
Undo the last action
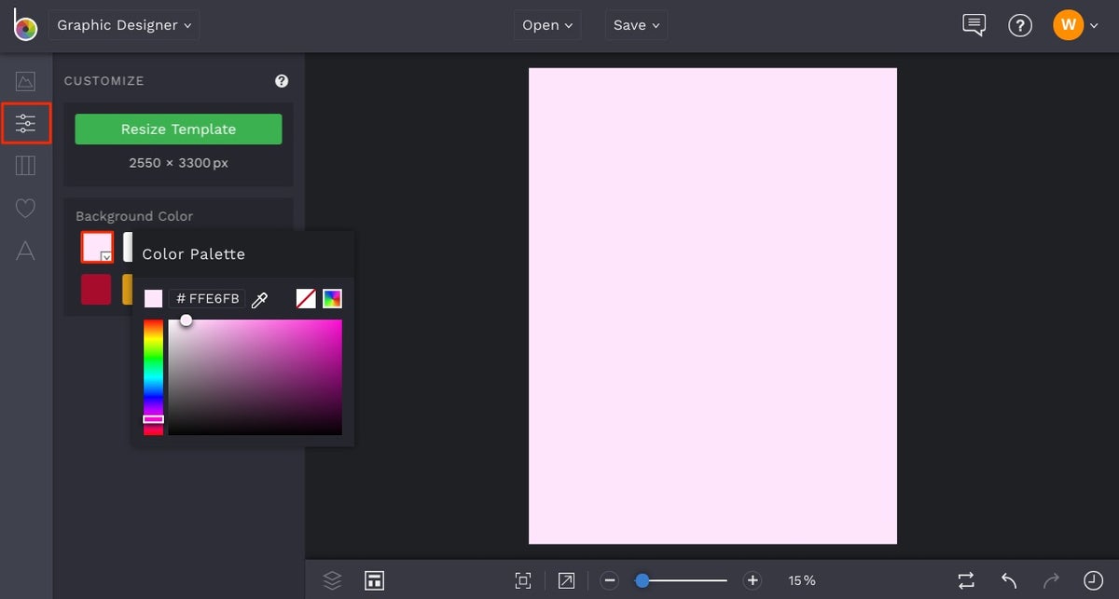[x=1007, y=579]
